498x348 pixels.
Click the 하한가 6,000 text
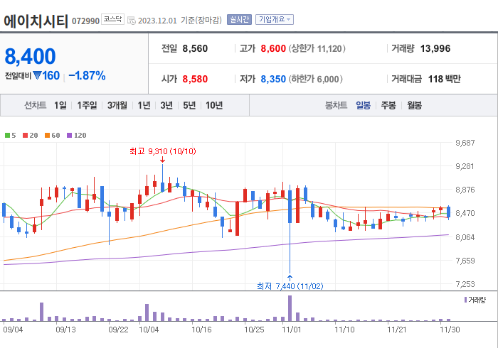[316, 79]
